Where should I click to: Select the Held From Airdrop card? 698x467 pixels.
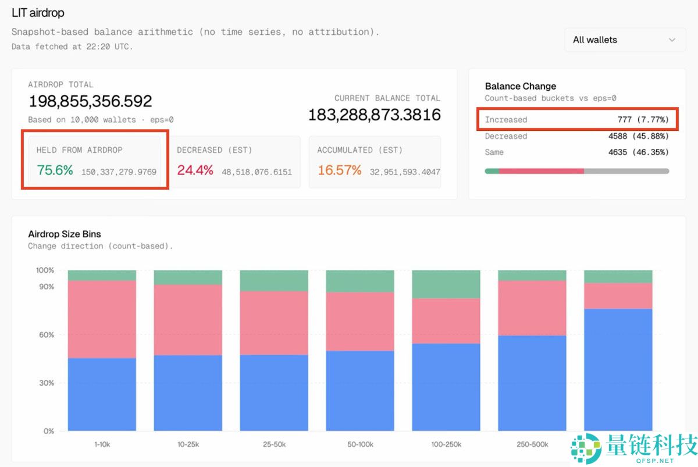(94, 162)
